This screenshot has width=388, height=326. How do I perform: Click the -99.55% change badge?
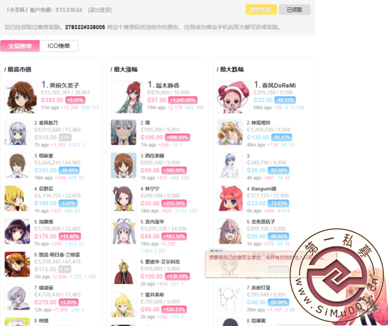coord(285,100)
